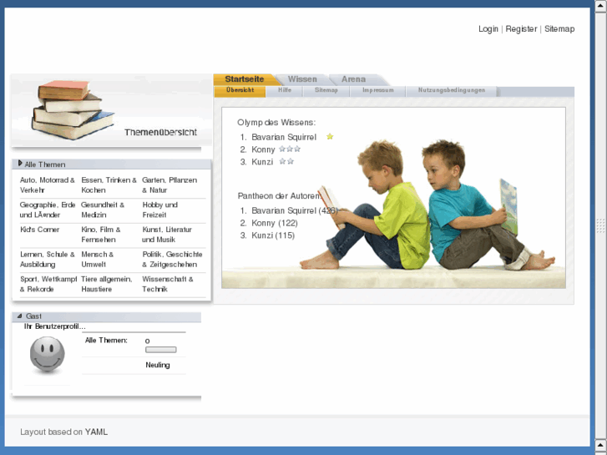607x455 pixels.
Task: Open topic Lernen, Schule & Ausbildung
Action: click(48, 260)
